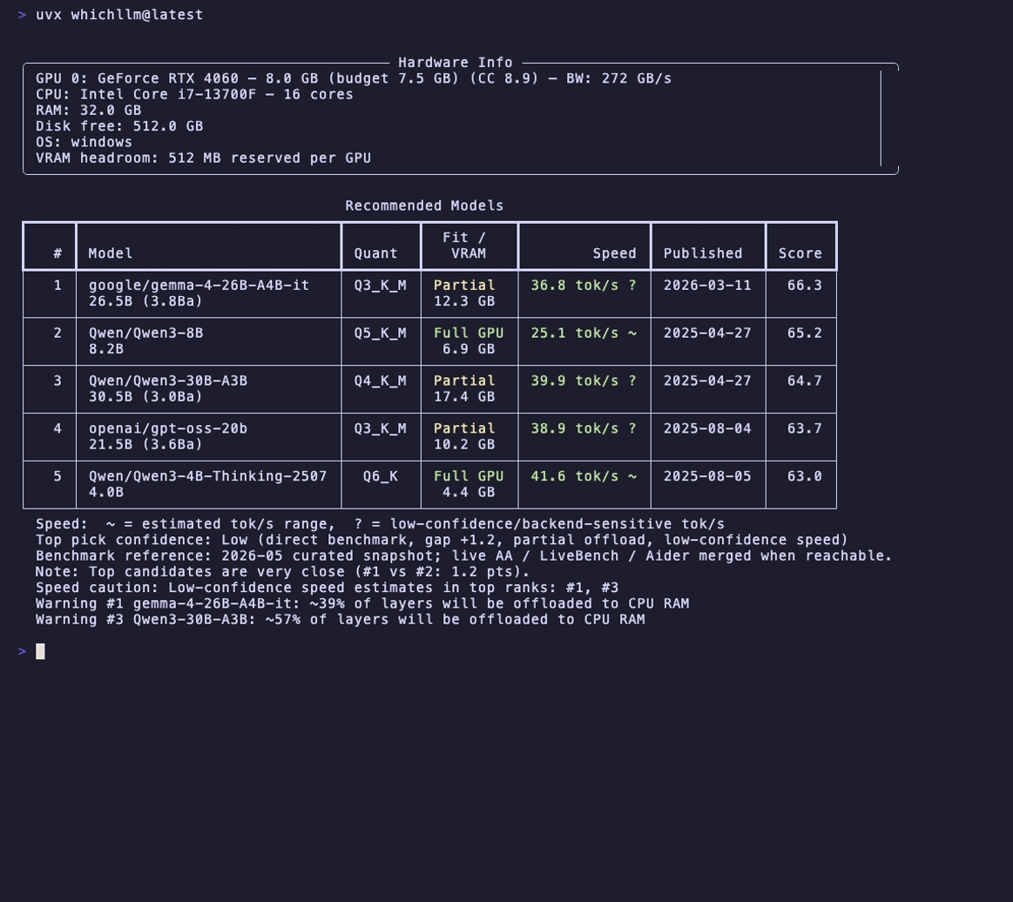Image resolution: width=1013 pixels, height=902 pixels.
Task: Click the published date 2026-03-11
Action: 707,286
